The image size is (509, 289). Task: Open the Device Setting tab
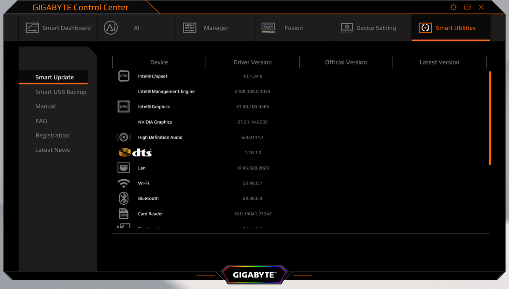(x=372, y=28)
